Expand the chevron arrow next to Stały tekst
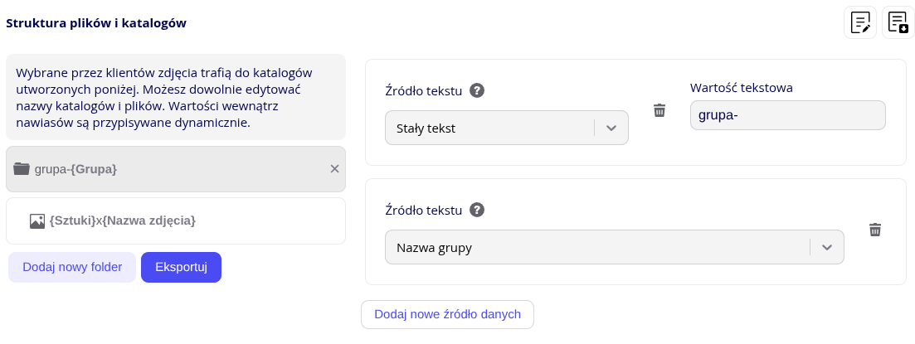 click(x=611, y=128)
